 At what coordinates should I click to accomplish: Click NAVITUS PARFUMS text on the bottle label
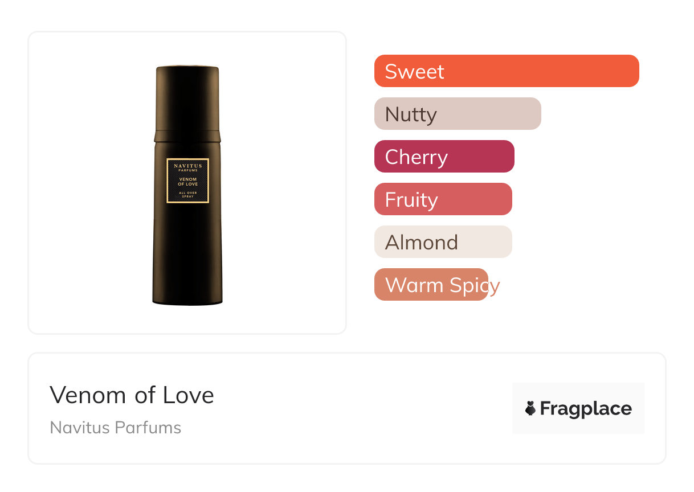pyautogui.click(x=187, y=167)
